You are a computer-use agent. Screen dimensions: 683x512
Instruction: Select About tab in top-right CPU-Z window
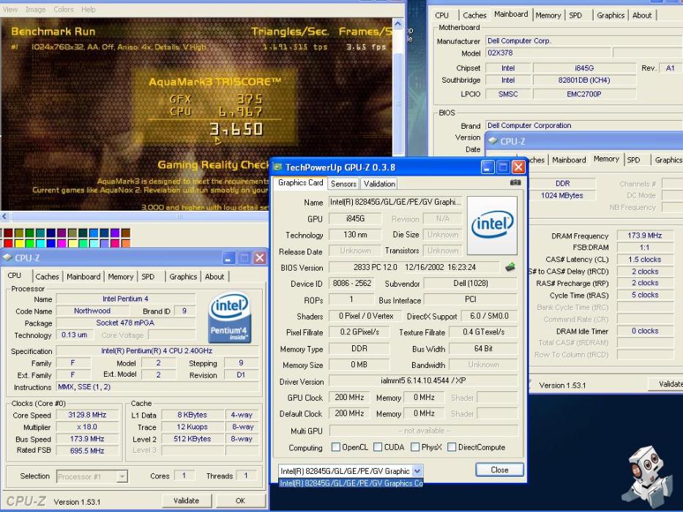click(x=642, y=15)
